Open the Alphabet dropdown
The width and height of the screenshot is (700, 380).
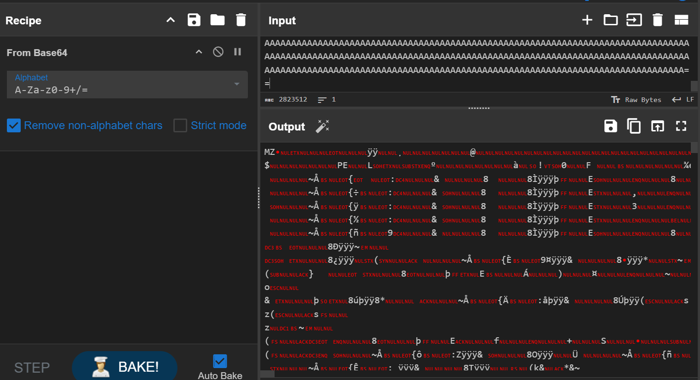point(127,85)
